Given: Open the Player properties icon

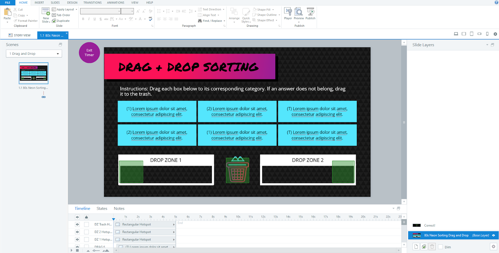Looking at the screenshot, I should pos(288,12).
